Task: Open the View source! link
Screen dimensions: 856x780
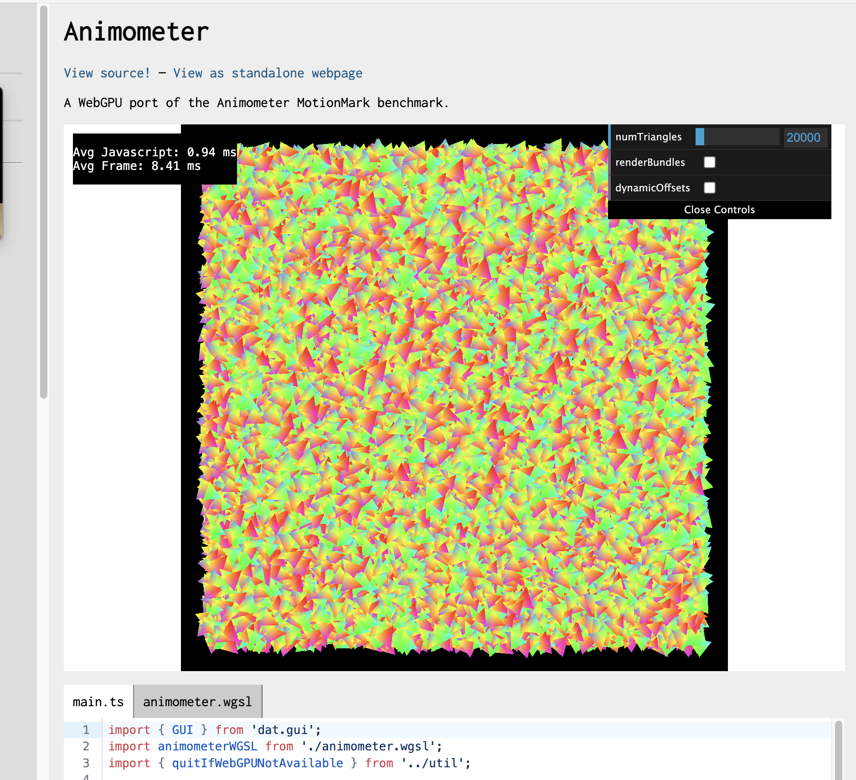Action: point(107,73)
